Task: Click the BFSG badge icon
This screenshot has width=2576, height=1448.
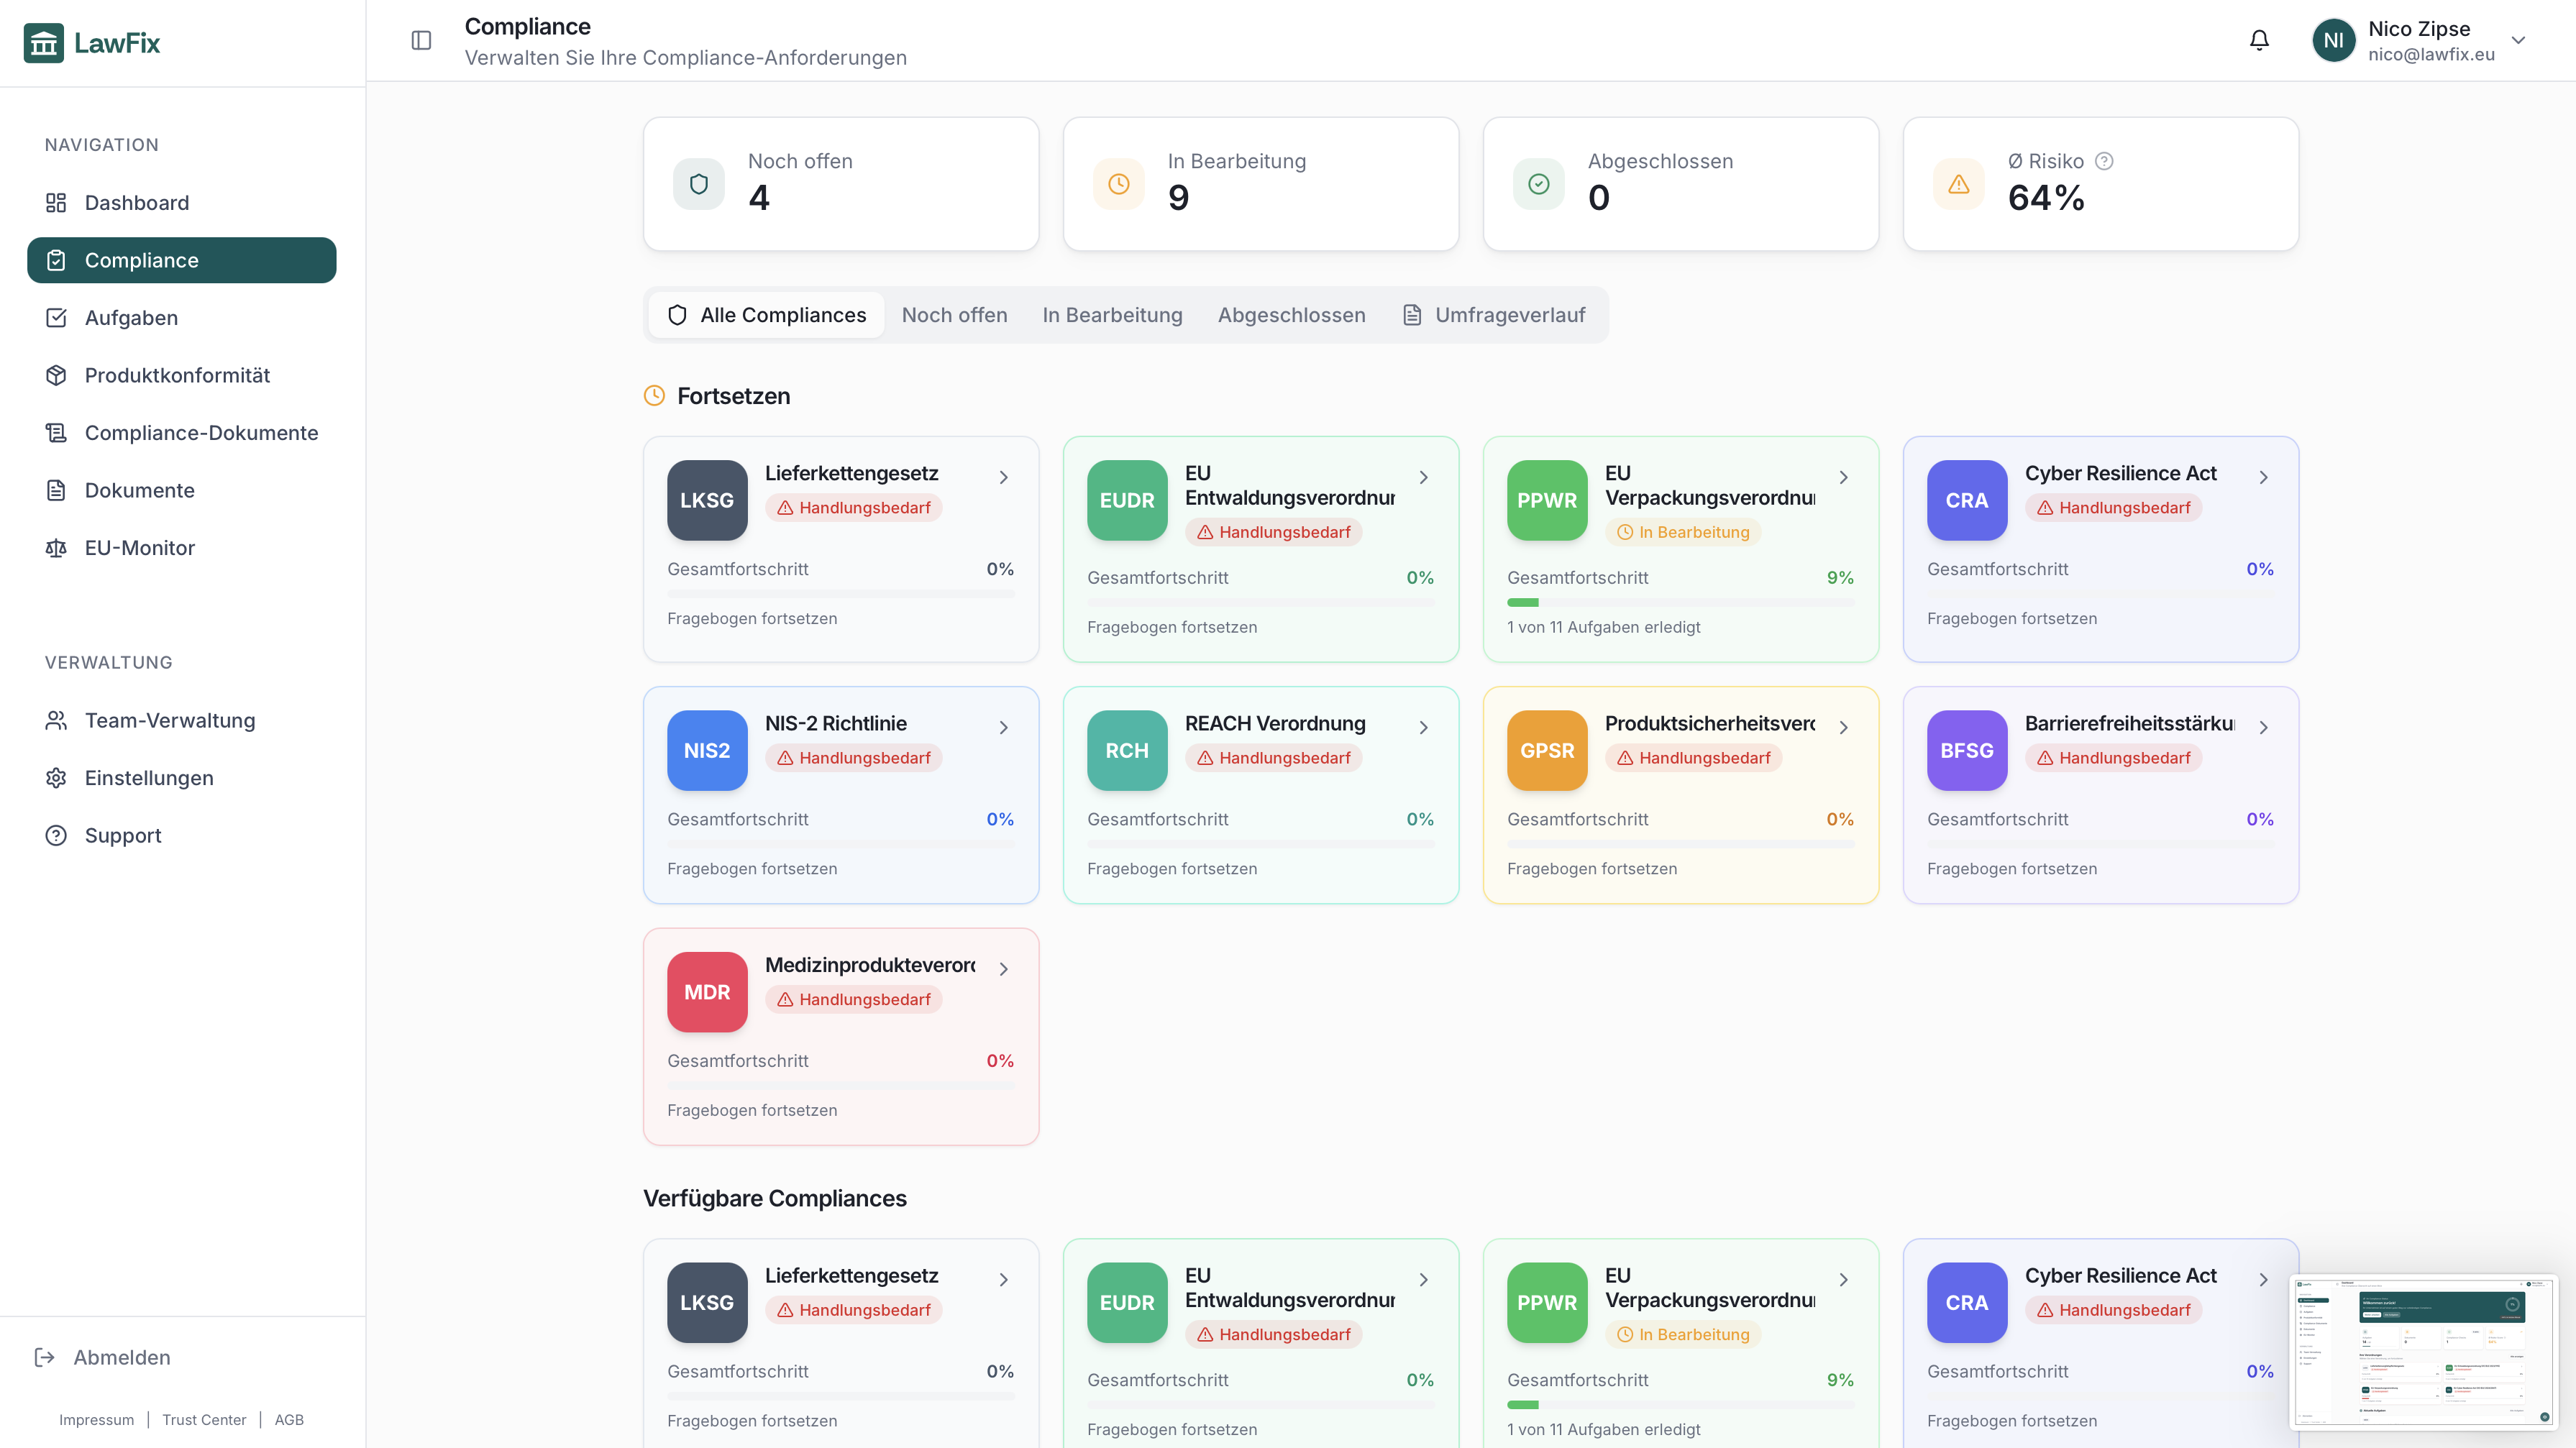Action: (x=1967, y=750)
